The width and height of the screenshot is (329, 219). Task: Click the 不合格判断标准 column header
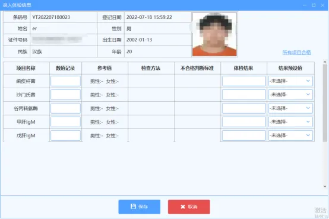click(197, 68)
